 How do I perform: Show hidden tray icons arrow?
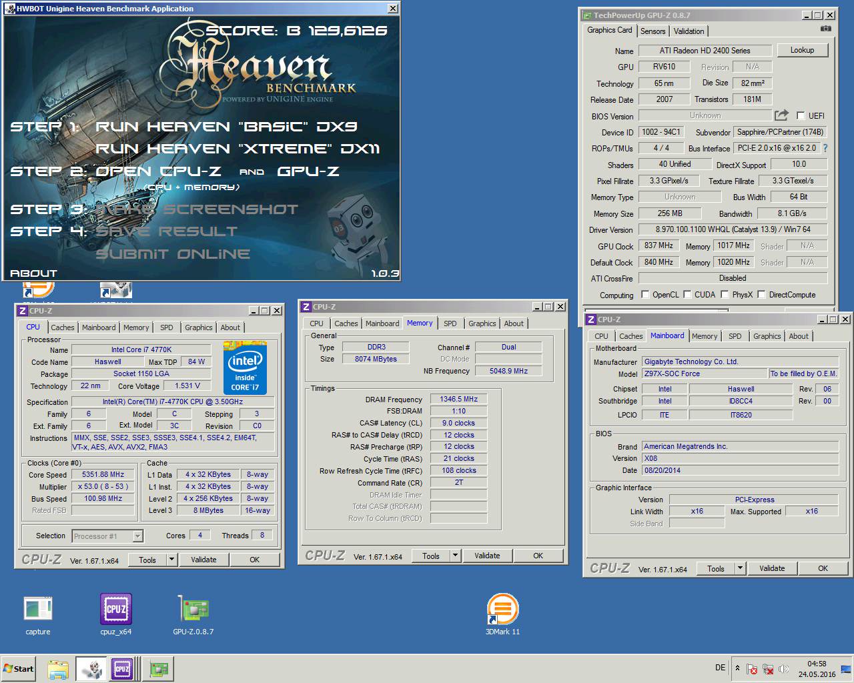[x=737, y=668]
